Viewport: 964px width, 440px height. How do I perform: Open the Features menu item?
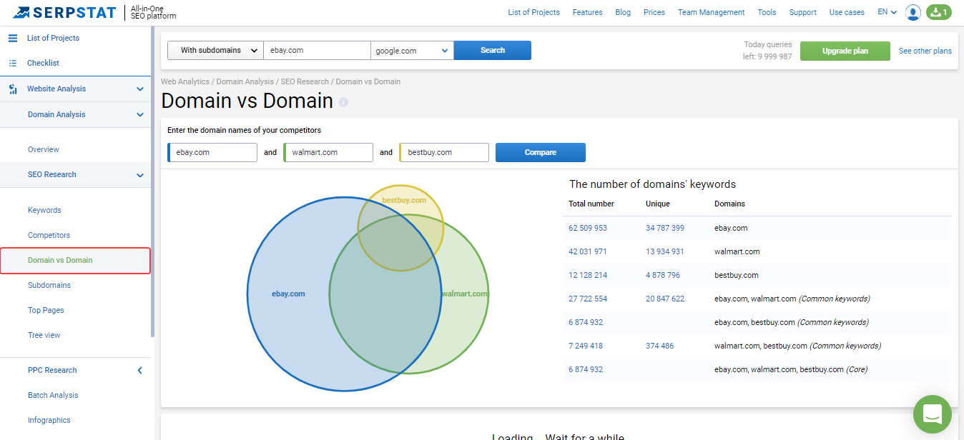point(587,12)
